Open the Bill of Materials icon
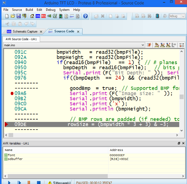This screenshot has height=184, width=187. [66, 16]
